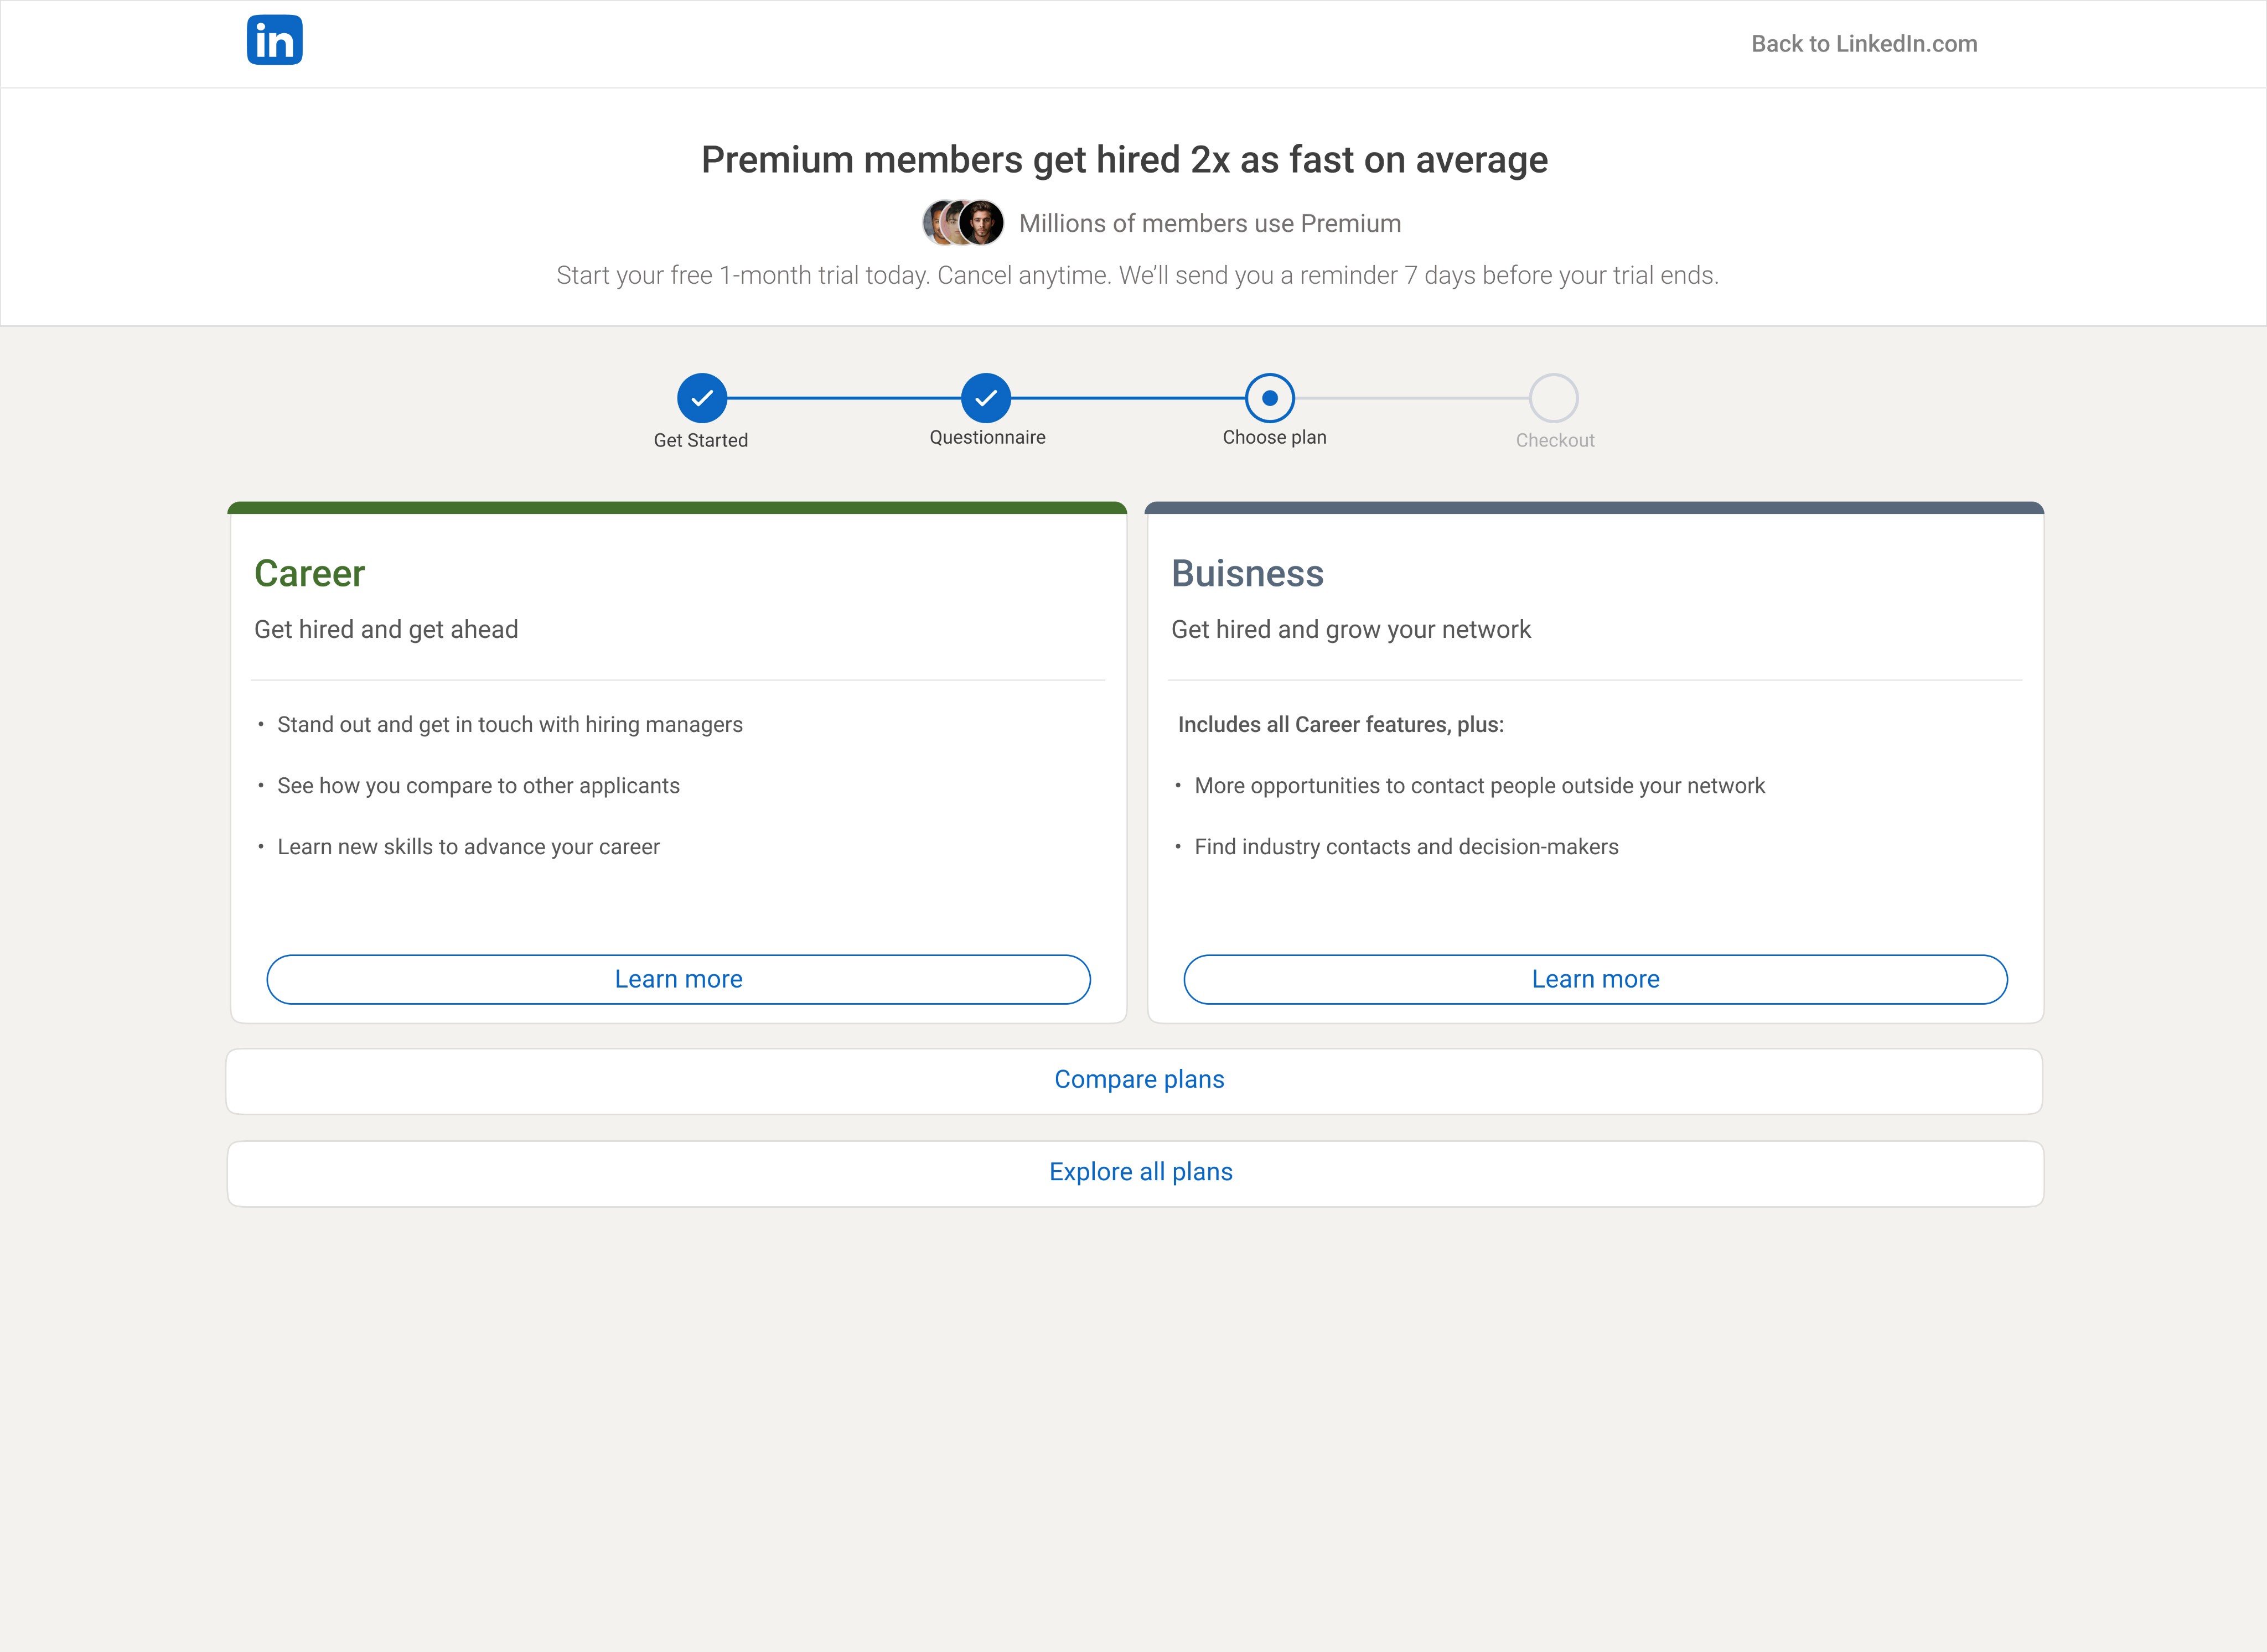
Task: Click the green Career card top bar
Action: pyautogui.click(x=677, y=508)
